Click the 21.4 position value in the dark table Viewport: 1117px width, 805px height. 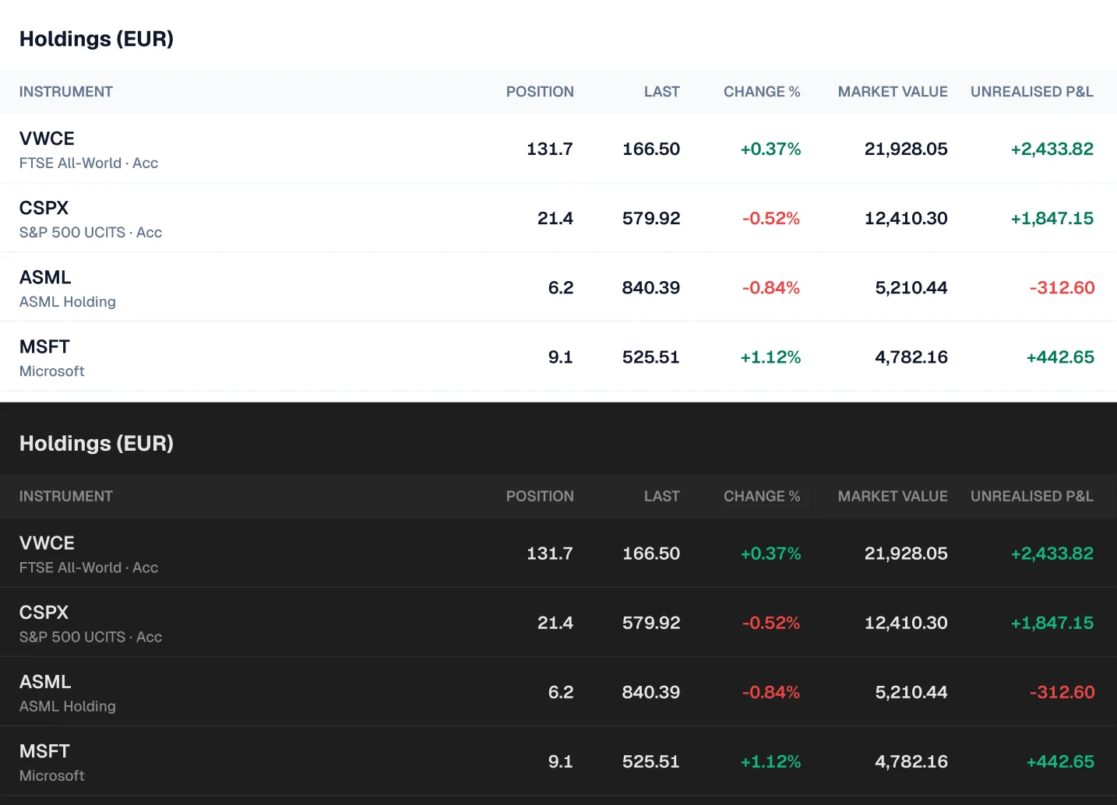click(555, 623)
